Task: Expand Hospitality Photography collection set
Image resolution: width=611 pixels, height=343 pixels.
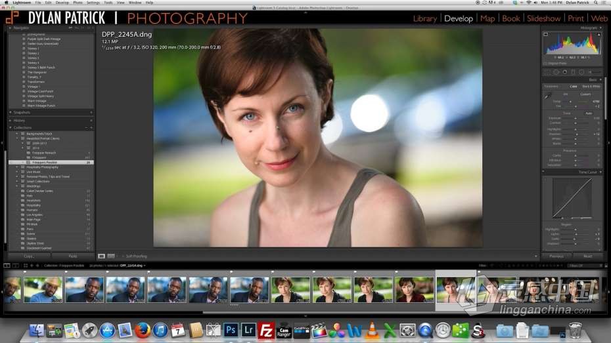Action: 17,167
